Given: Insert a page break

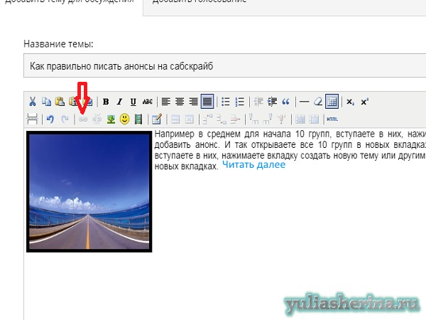Looking at the screenshot, I should tap(33, 119).
